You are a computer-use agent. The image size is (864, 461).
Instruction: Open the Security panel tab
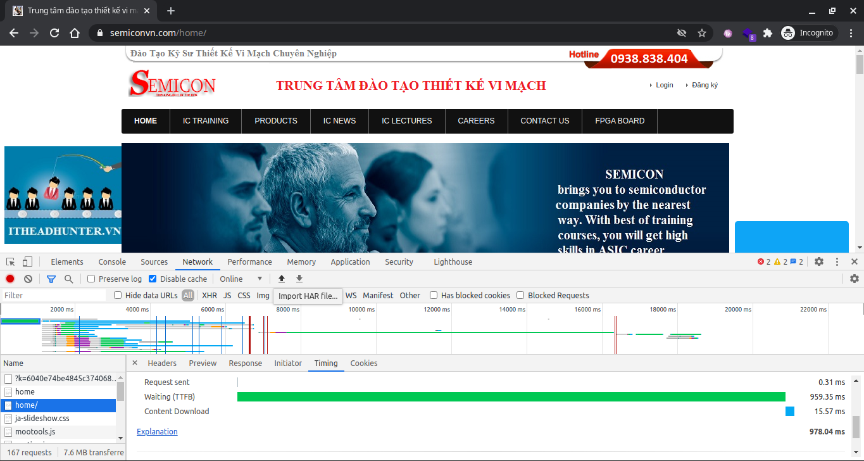pos(399,262)
